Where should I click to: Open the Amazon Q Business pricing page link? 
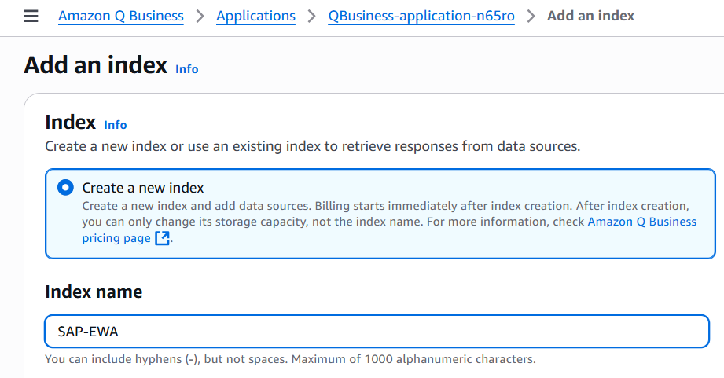click(641, 222)
